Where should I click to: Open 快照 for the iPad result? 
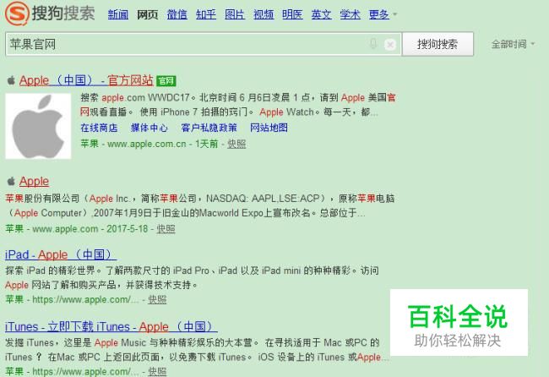tap(157, 300)
